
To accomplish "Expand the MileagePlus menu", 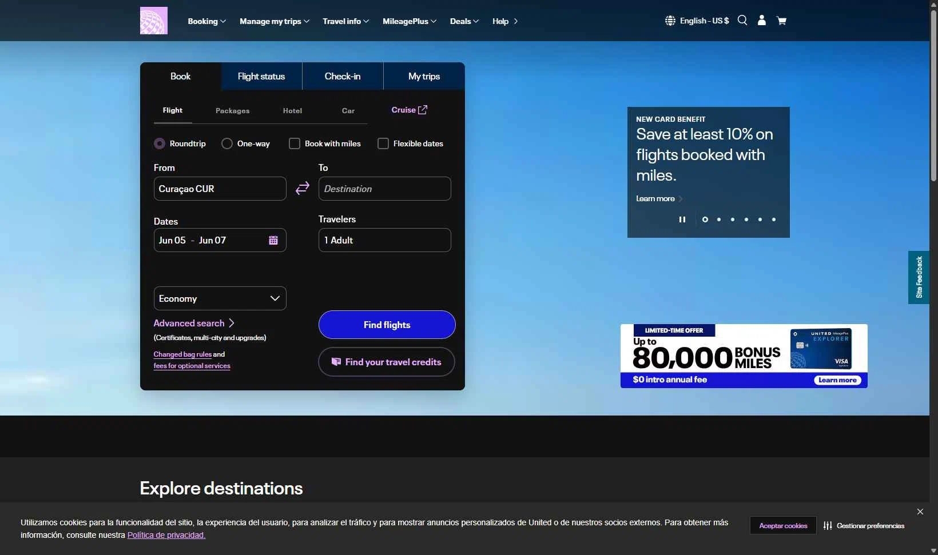I will pos(410,21).
